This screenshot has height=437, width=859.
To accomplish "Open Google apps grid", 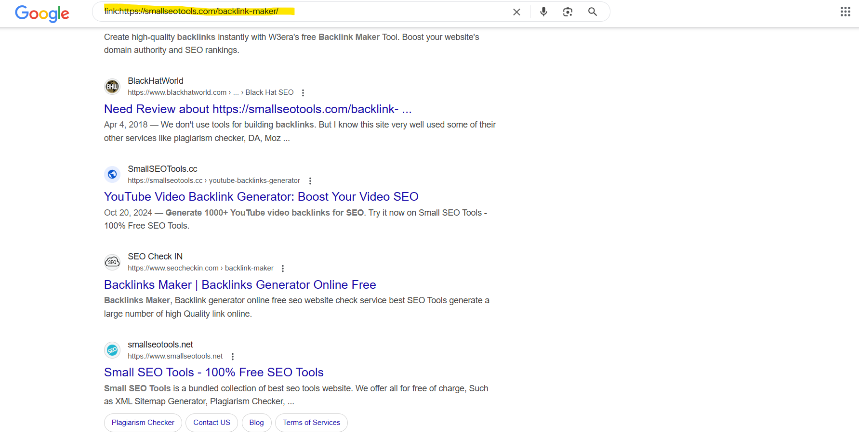I will [845, 12].
